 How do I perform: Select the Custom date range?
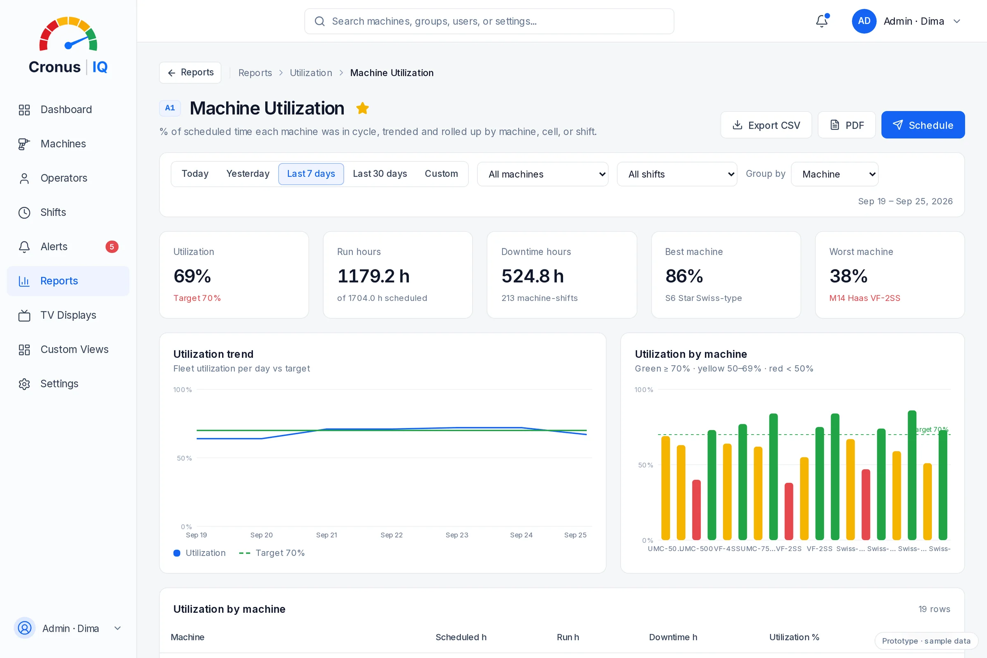click(441, 174)
